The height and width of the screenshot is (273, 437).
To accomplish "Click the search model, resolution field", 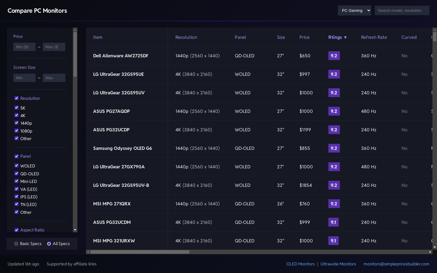I will pyautogui.click(x=402, y=10).
